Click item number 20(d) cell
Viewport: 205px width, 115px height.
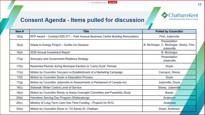click(x=20, y=109)
